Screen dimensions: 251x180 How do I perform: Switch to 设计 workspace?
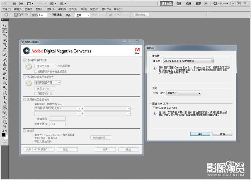point(179,4)
